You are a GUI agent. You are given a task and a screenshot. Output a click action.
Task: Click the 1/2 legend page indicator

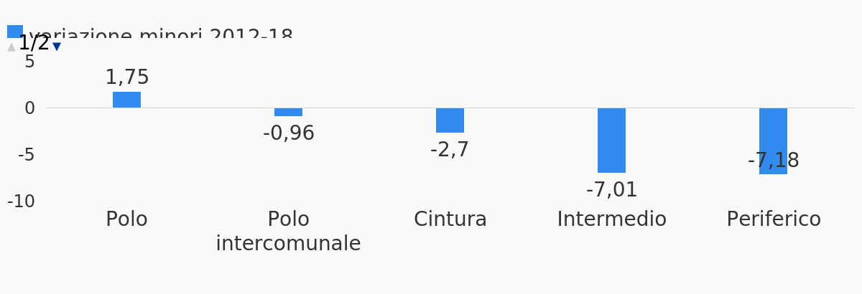click(34, 44)
